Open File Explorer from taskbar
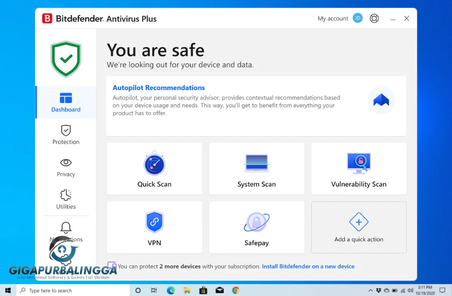 coord(187,290)
